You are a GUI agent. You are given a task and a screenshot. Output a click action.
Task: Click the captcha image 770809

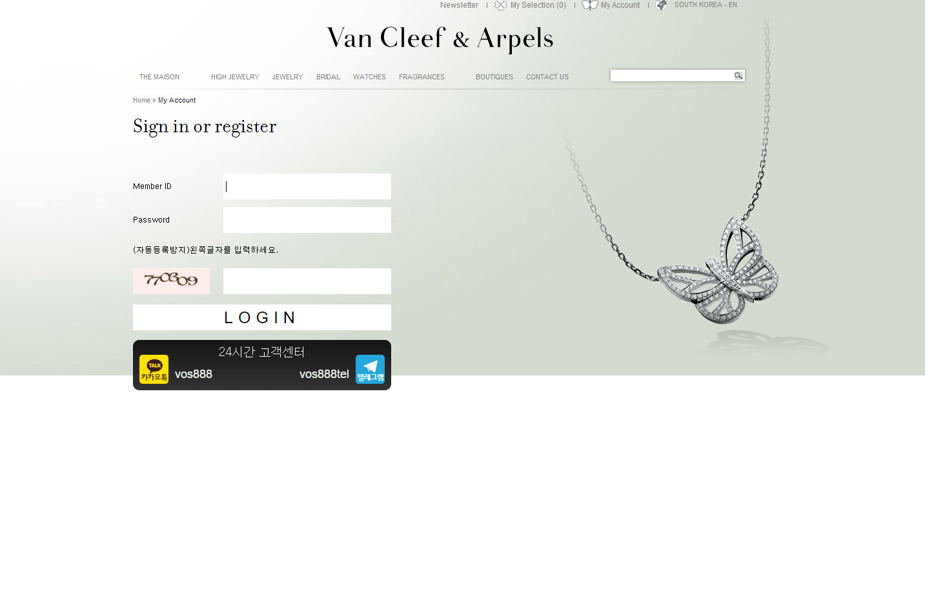[x=171, y=281]
